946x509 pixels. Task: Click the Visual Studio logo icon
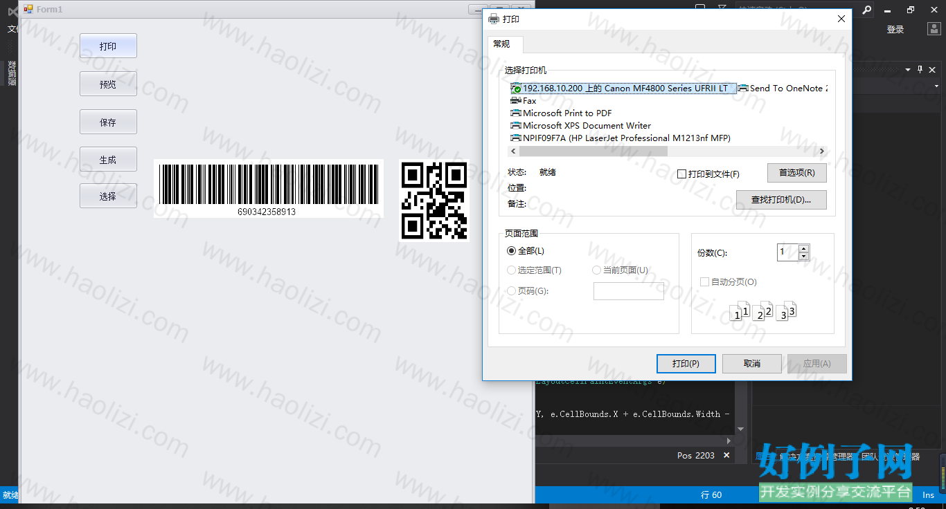pyautogui.click(x=13, y=12)
